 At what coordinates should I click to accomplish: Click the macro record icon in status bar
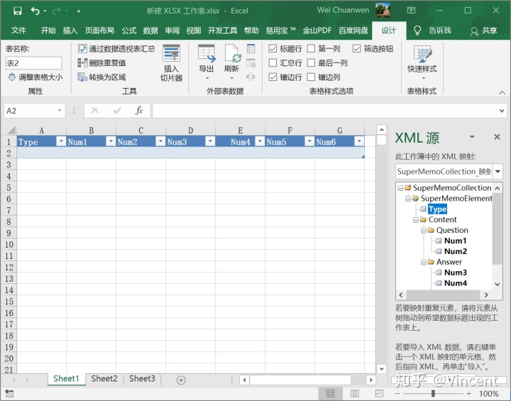pyautogui.click(x=9, y=393)
